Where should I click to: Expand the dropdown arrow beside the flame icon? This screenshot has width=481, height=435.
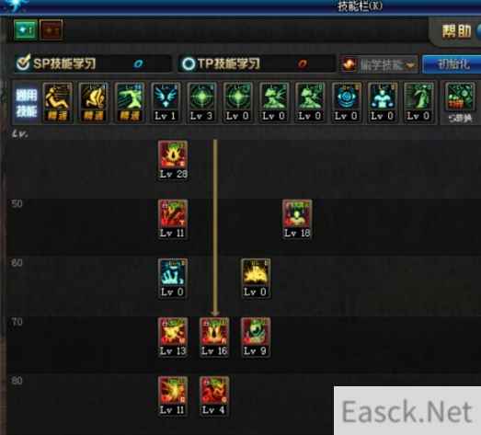coord(410,65)
